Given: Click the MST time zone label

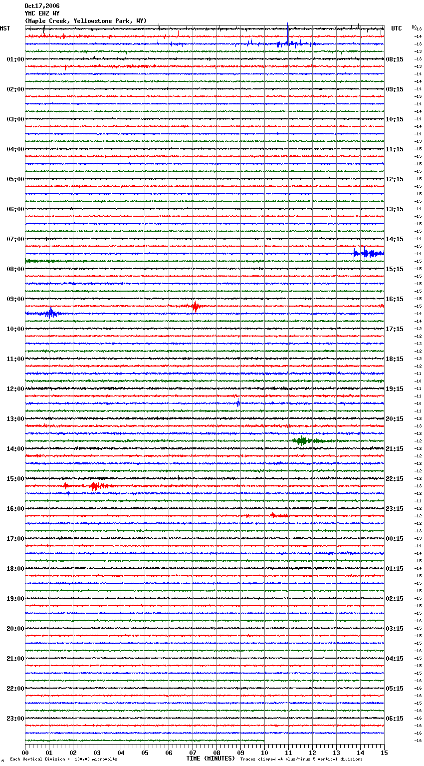Looking at the screenshot, I should point(5,28).
